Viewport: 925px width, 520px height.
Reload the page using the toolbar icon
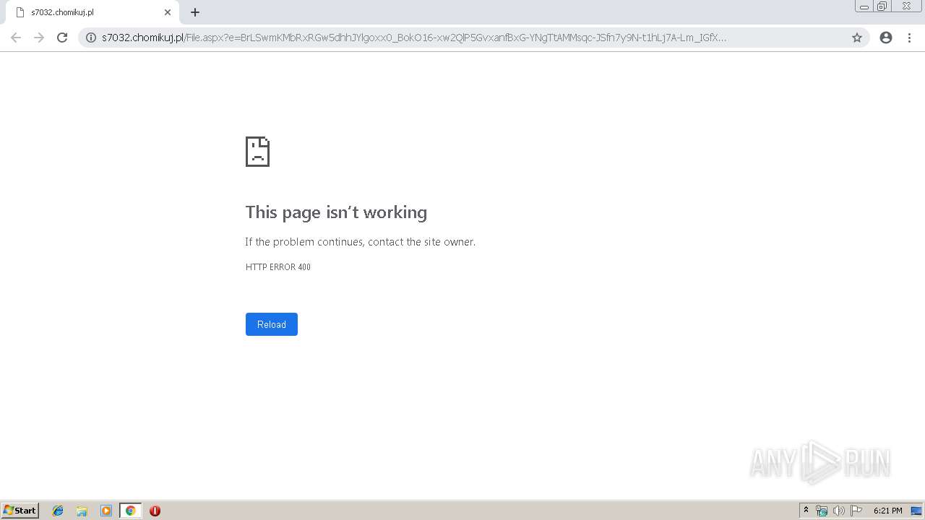coord(62,38)
